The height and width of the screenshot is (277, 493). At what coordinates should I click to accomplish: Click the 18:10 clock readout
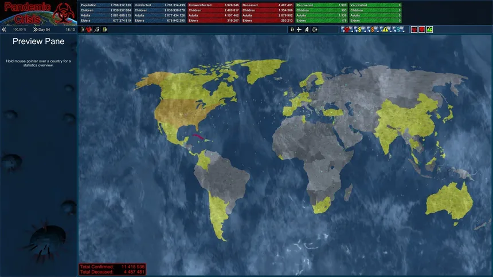[x=71, y=30]
